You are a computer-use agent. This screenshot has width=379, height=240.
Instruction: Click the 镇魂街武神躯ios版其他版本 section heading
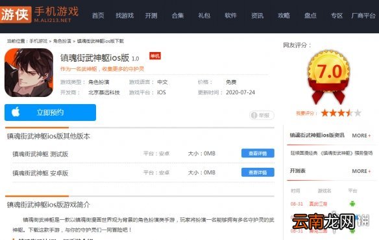[48, 137]
